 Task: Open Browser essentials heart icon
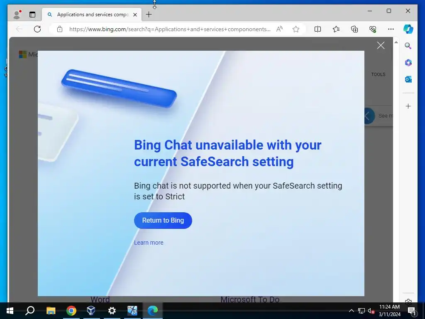click(x=373, y=29)
